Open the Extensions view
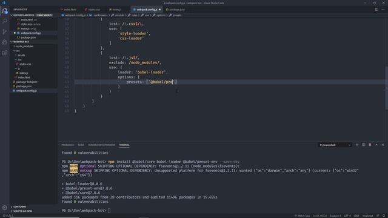 4,53
